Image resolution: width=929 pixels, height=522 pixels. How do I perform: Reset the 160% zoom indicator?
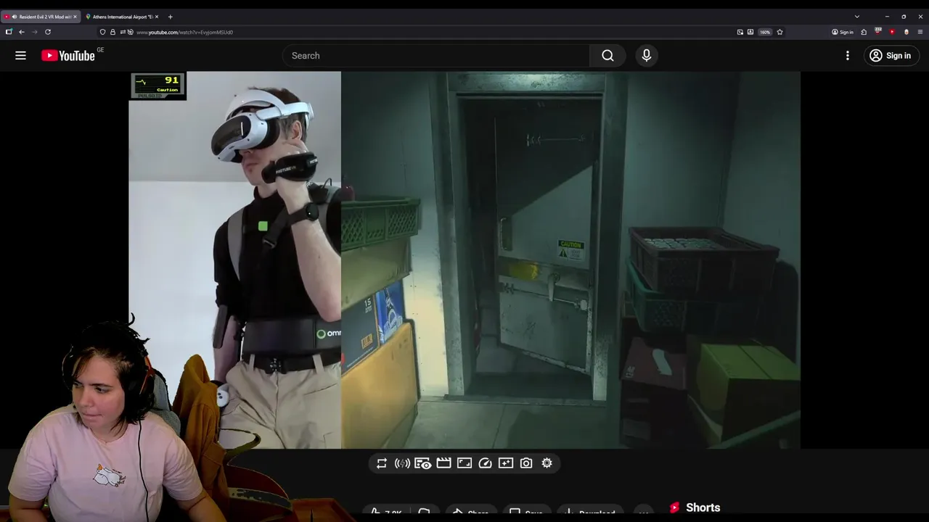(x=765, y=32)
